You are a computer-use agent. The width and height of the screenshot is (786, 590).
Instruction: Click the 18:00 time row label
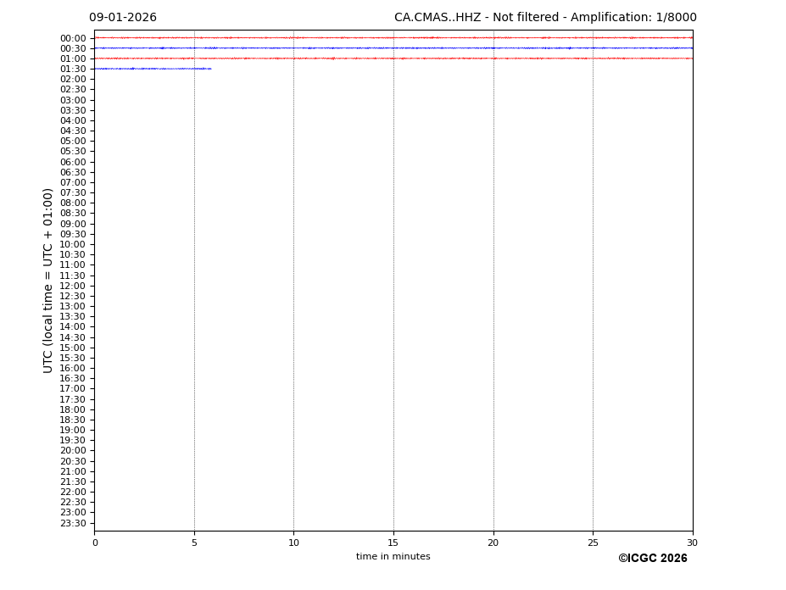pyautogui.click(x=72, y=409)
